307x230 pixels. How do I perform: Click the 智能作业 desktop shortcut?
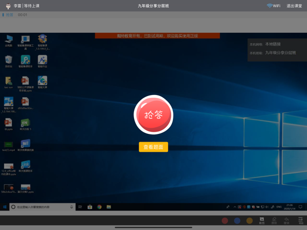click(42, 62)
